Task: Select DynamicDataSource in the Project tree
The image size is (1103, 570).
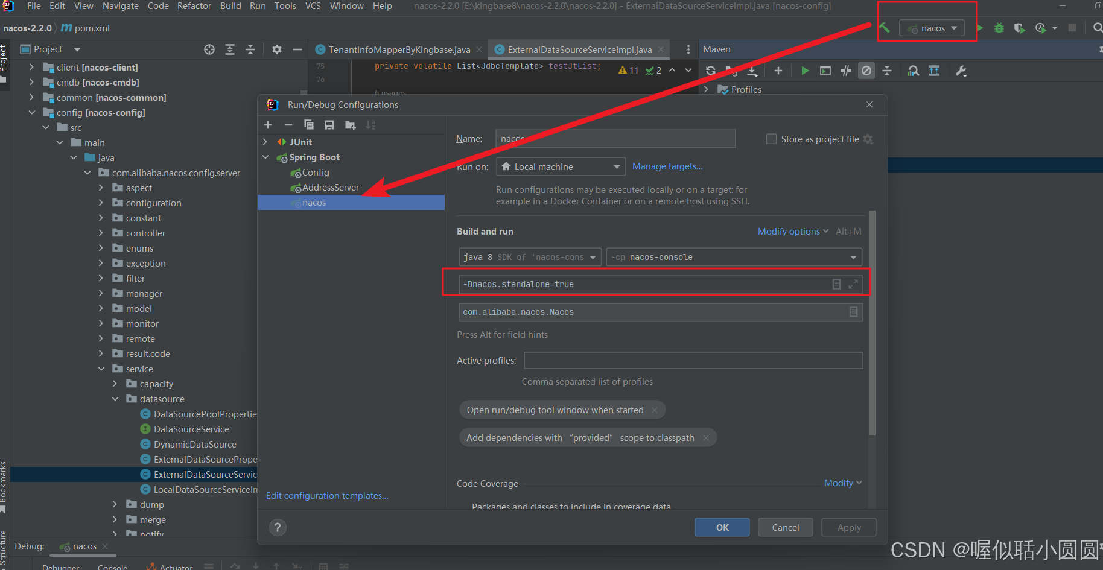Action: (194, 445)
